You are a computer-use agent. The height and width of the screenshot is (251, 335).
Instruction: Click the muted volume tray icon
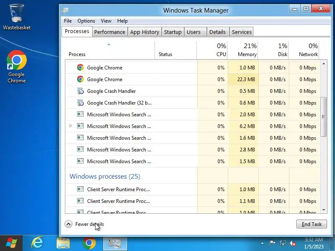(x=293, y=243)
